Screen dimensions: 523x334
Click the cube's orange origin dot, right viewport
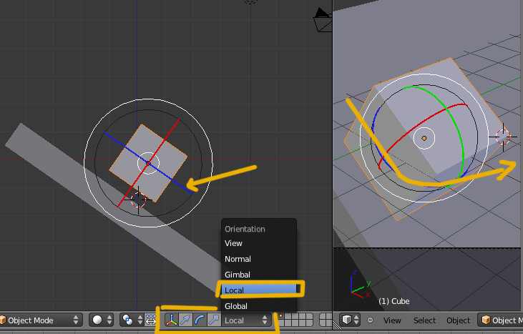tap(424, 138)
